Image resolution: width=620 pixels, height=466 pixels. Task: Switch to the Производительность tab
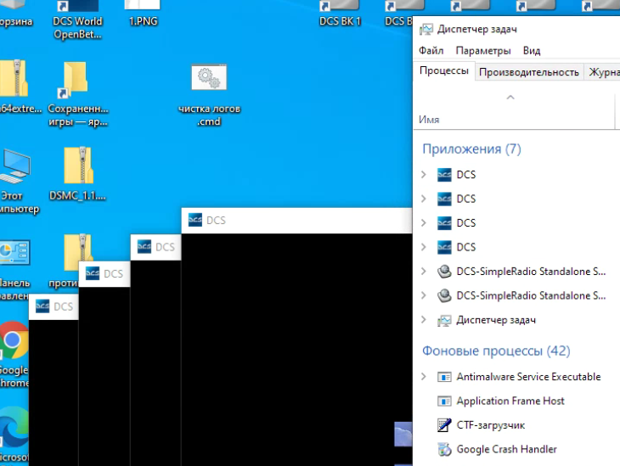point(528,72)
